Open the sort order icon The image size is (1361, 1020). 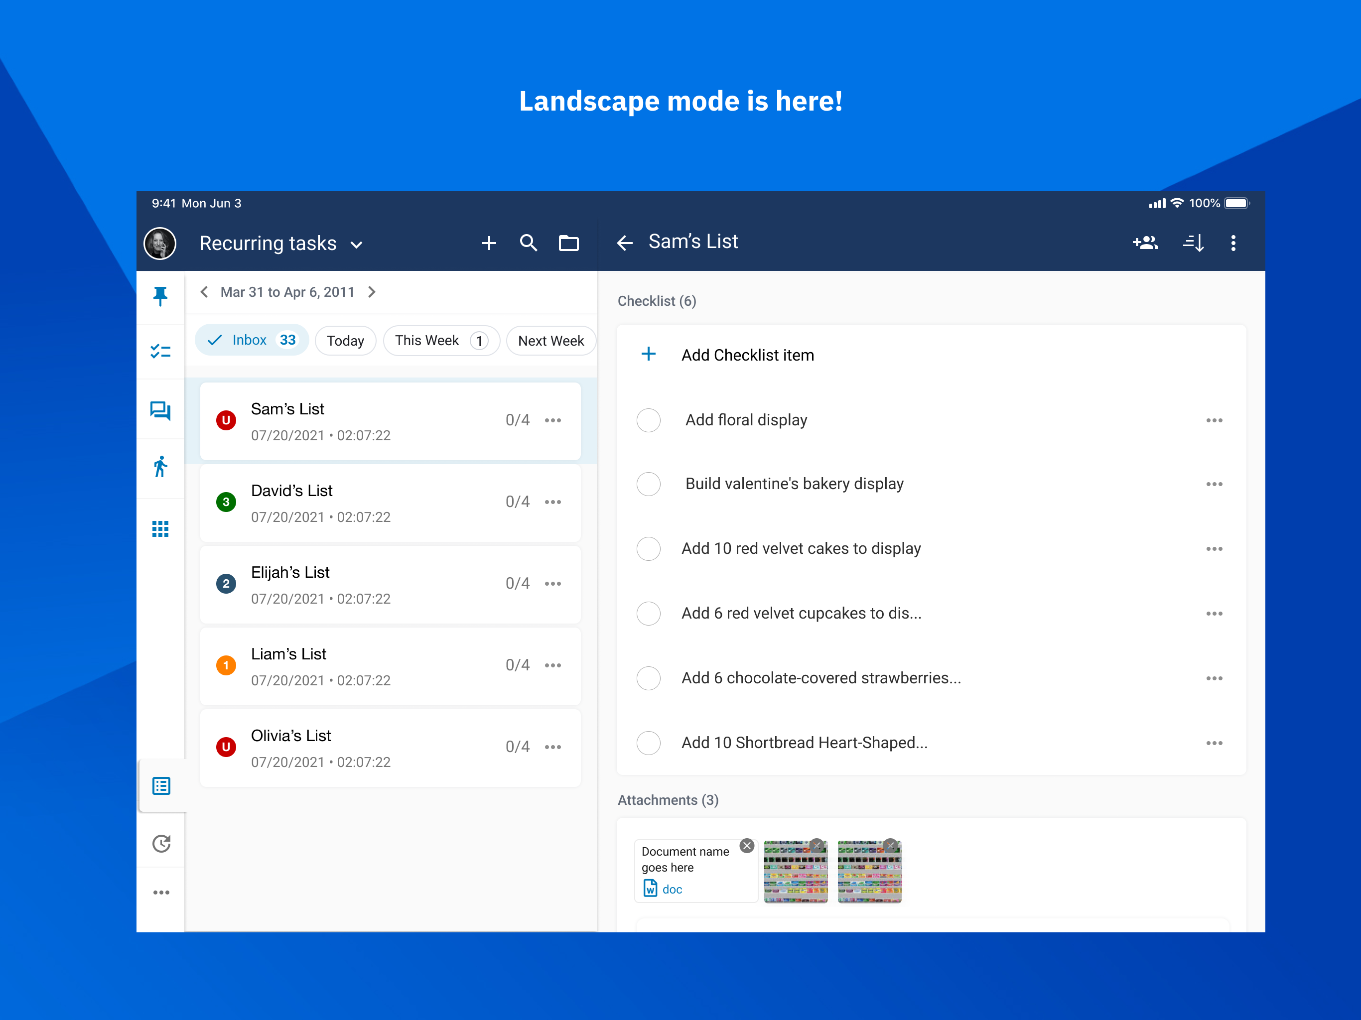(x=1193, y=243)
